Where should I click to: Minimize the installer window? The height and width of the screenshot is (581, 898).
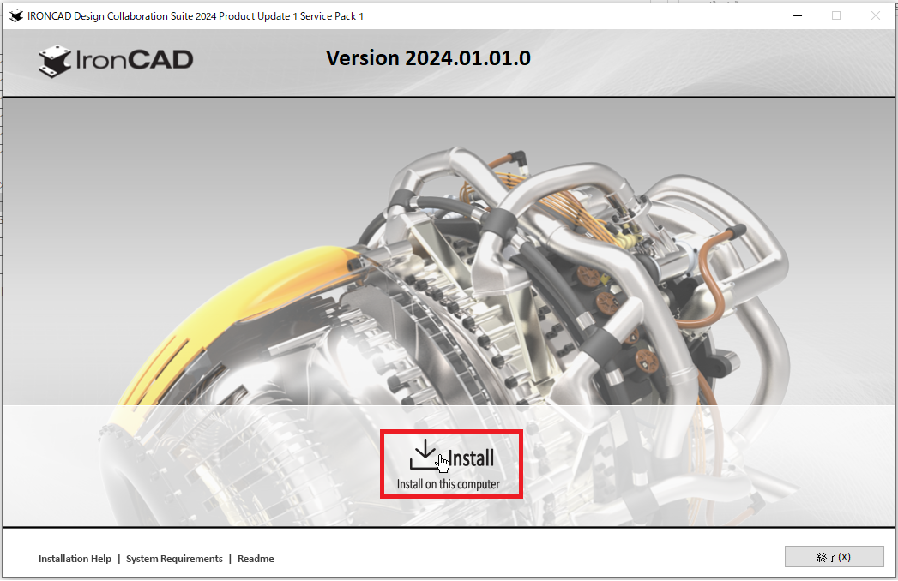tap(797, 16)
